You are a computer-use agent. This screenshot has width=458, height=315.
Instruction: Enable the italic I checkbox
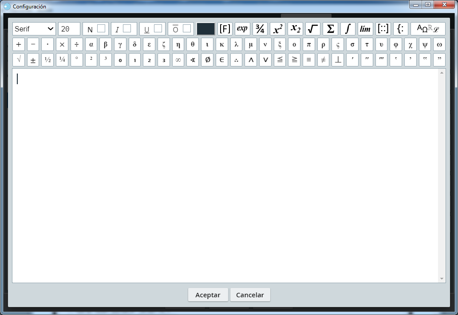[127, 28]
